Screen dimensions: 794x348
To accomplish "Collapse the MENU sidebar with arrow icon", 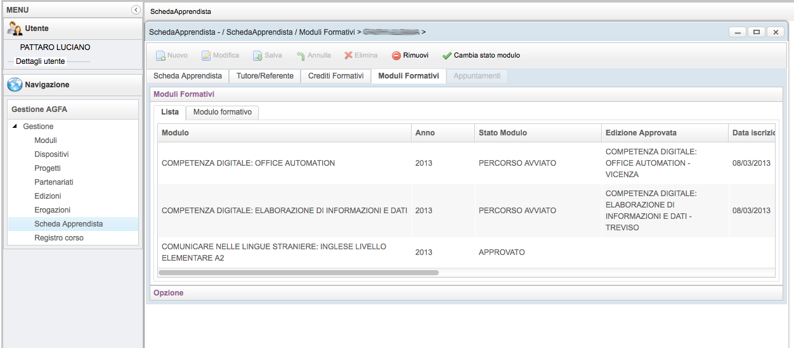I will coord(135,10).
